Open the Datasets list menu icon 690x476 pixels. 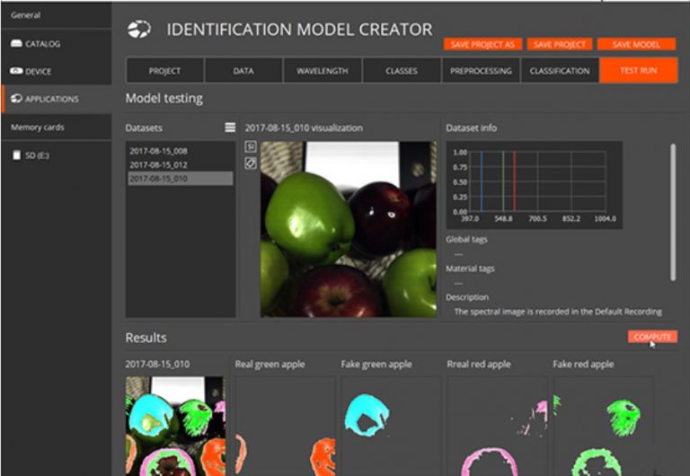230,128
